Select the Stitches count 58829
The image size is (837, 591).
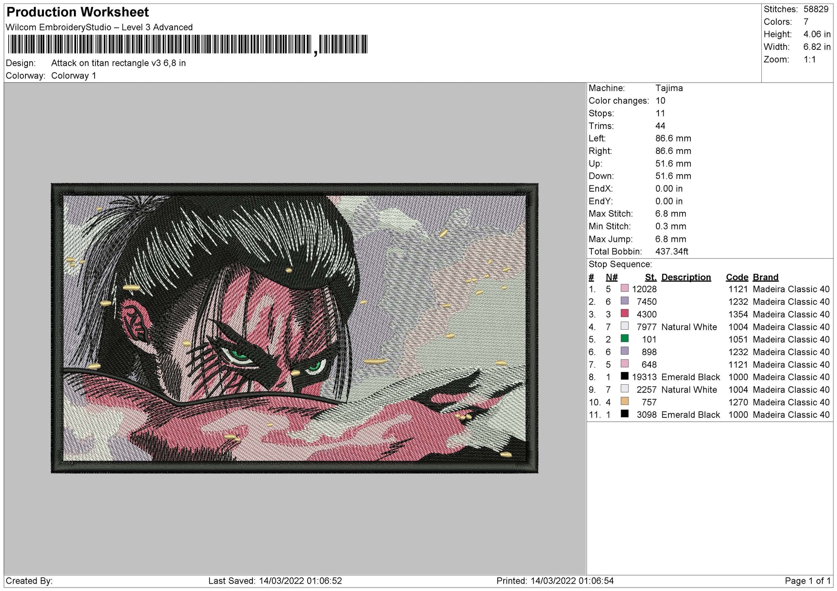tap(816, 9)
